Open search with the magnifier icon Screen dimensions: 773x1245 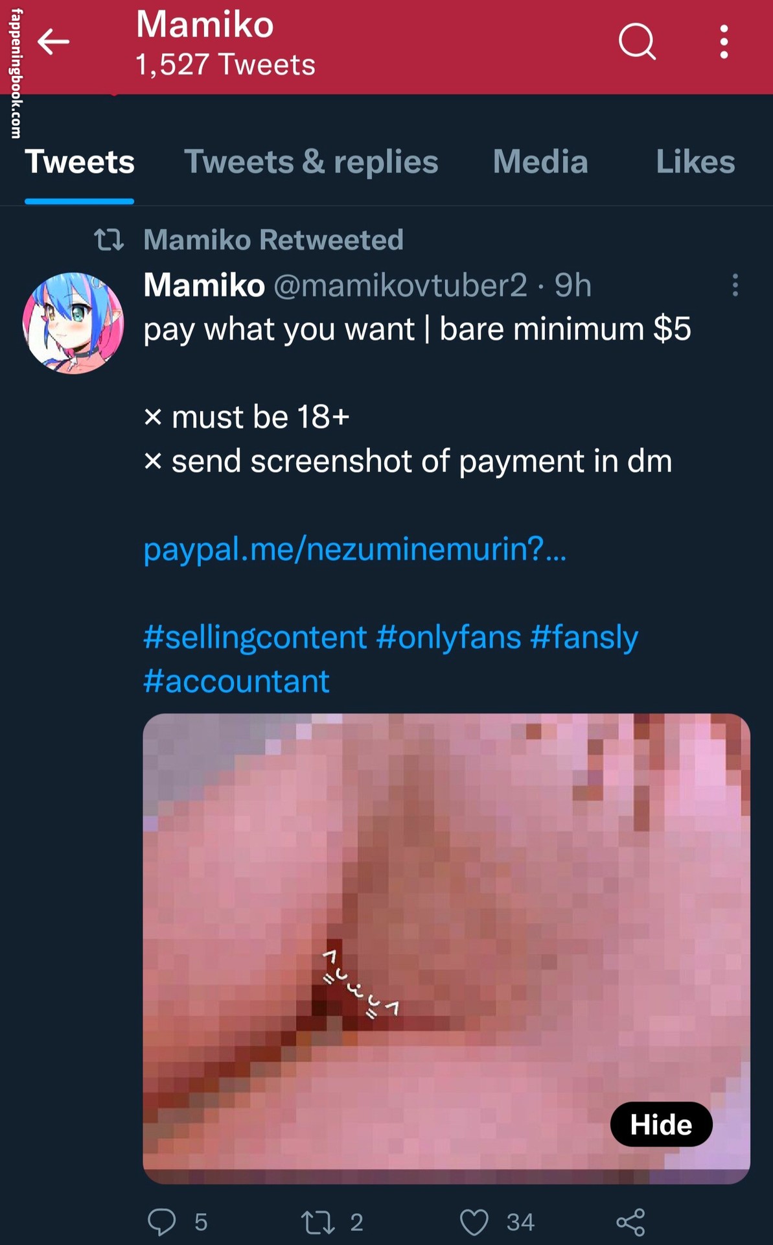[x=637, y=42]
